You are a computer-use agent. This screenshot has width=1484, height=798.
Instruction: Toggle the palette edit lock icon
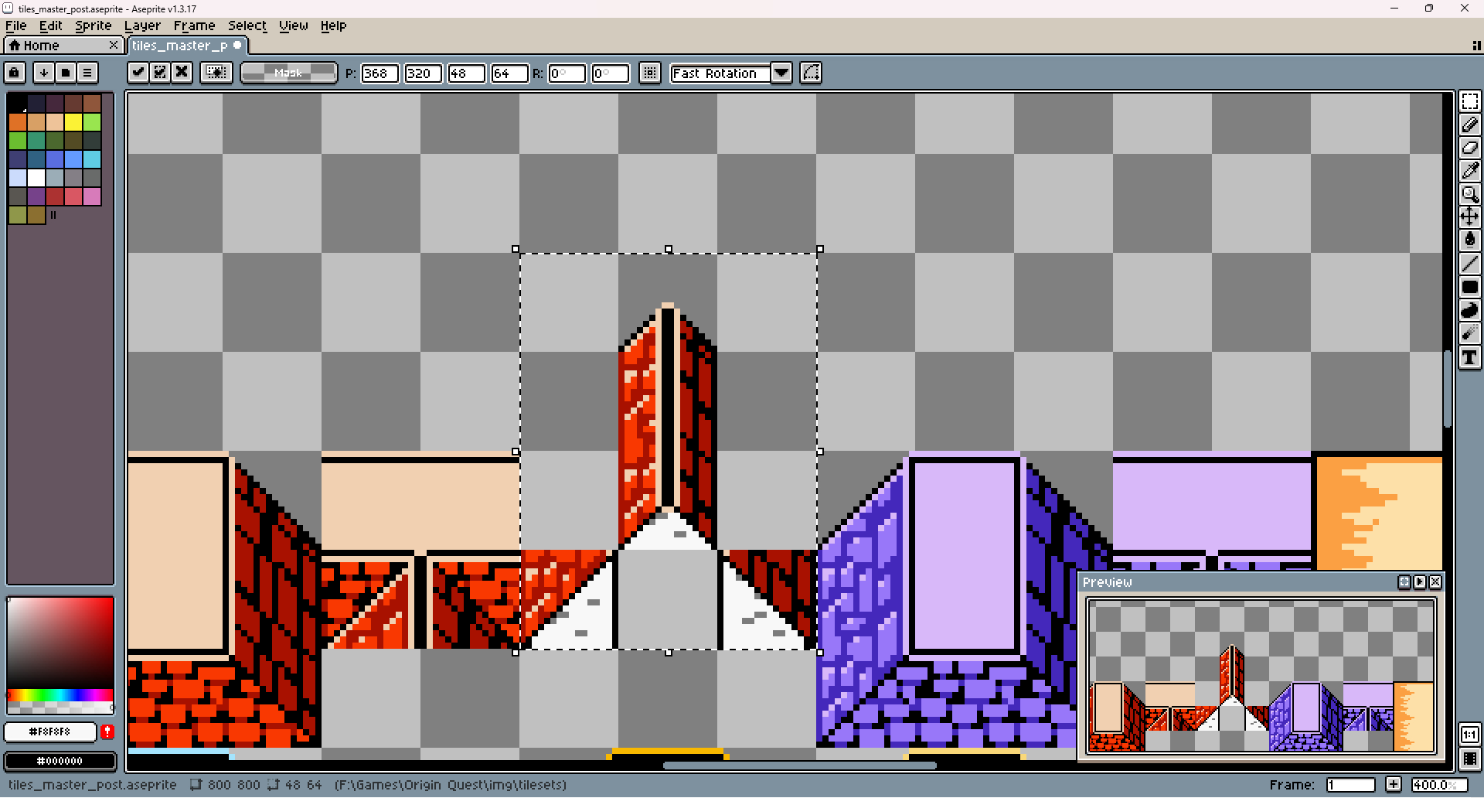(x=15, y=73)
